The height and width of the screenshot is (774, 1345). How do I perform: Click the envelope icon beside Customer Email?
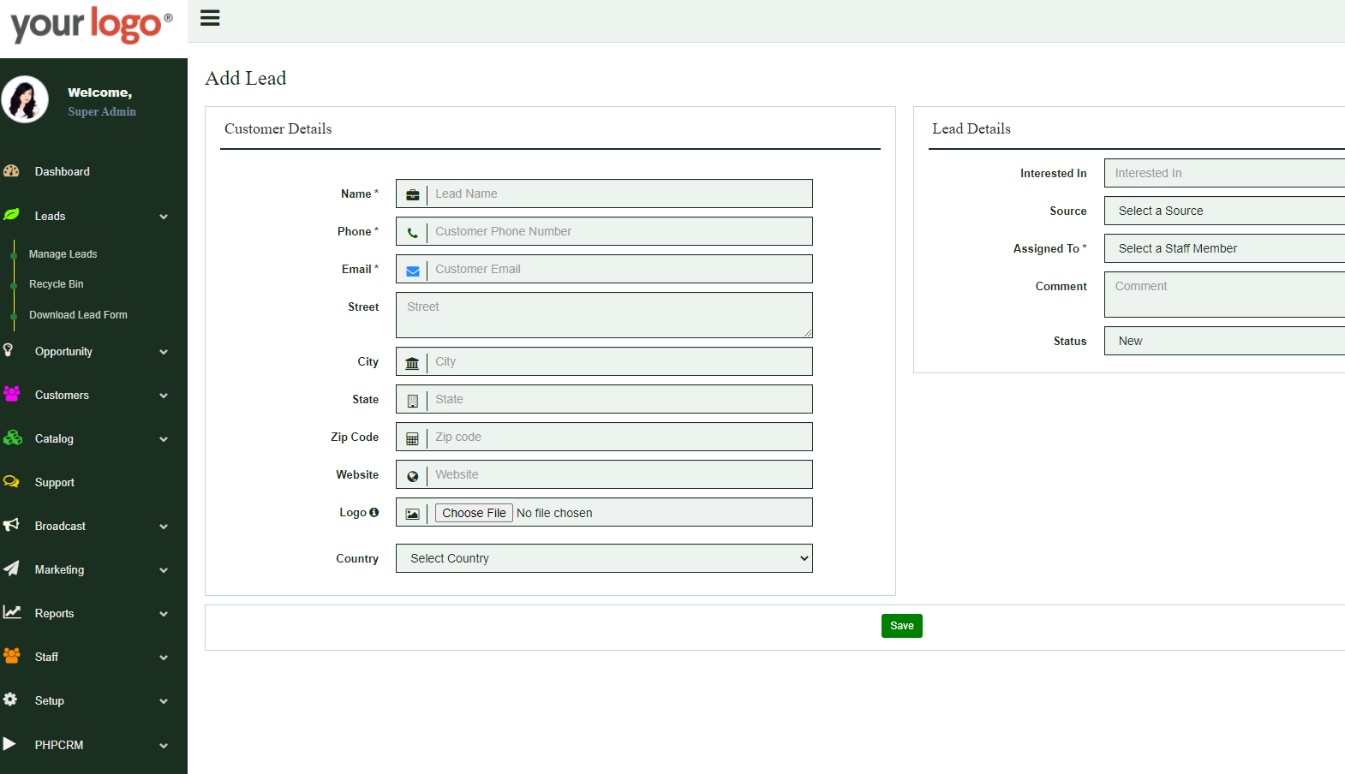pos(412,271)
